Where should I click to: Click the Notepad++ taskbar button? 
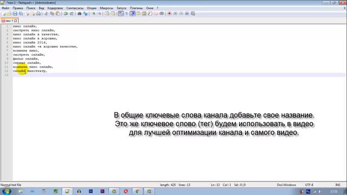pyautogui.click(x=67, y=191)
